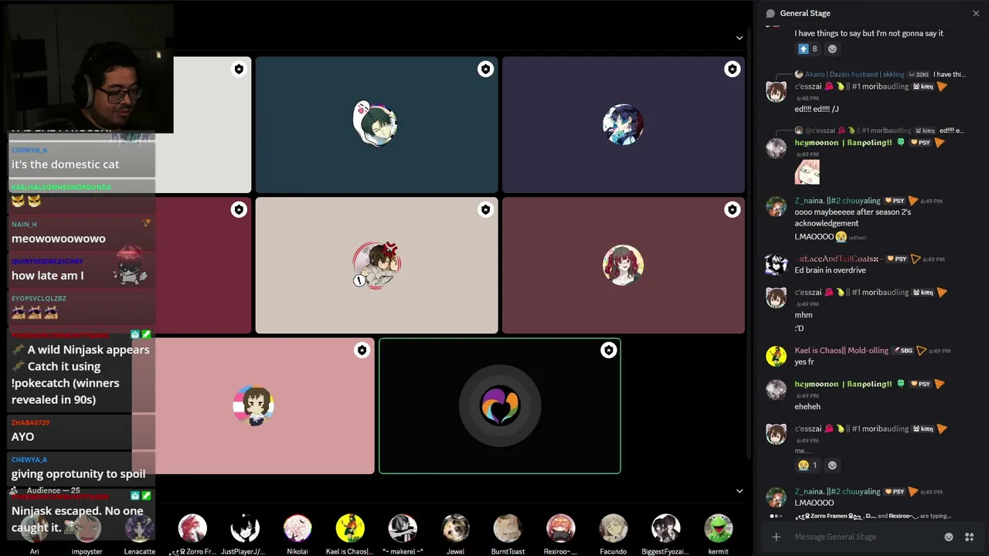
Task: Collapse the Audience section chevron
Action: 739,490
